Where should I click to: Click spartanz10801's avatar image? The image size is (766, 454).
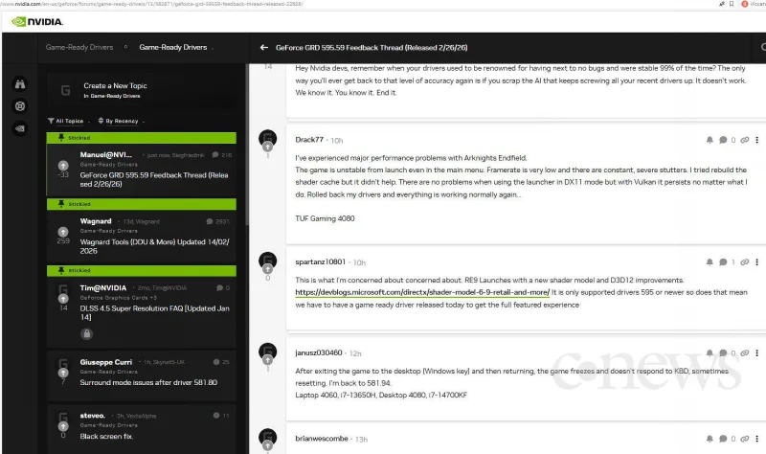(268, 261)
